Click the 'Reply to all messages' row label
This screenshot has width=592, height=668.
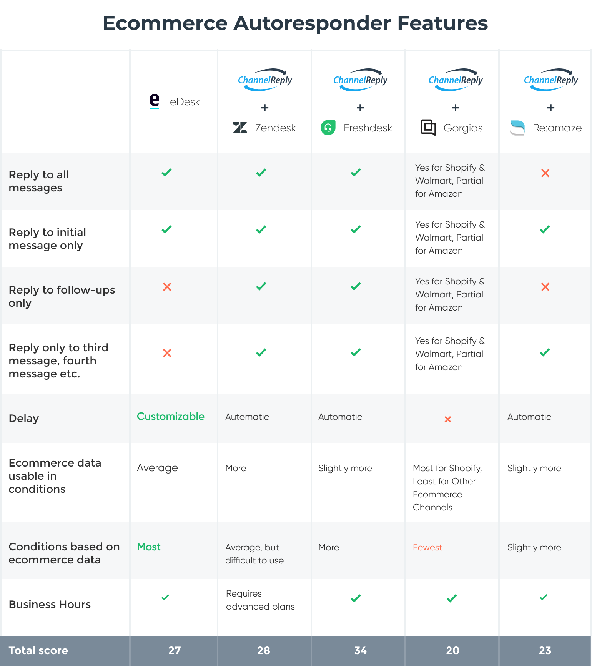point(39,181)
